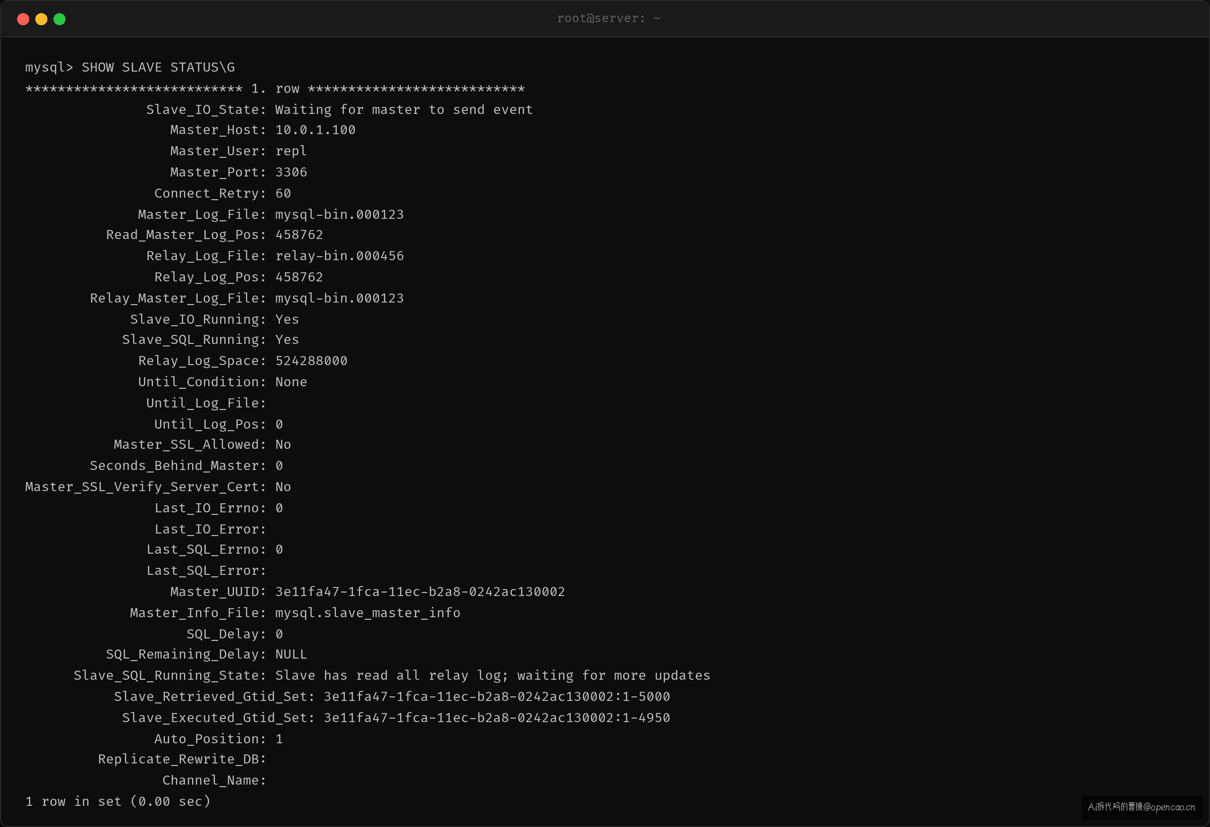Click the Master_Log_File value mysql-bin.000123

coord(339,214)
